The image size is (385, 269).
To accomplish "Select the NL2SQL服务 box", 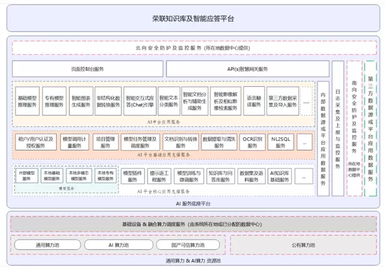I will [281, 142].
